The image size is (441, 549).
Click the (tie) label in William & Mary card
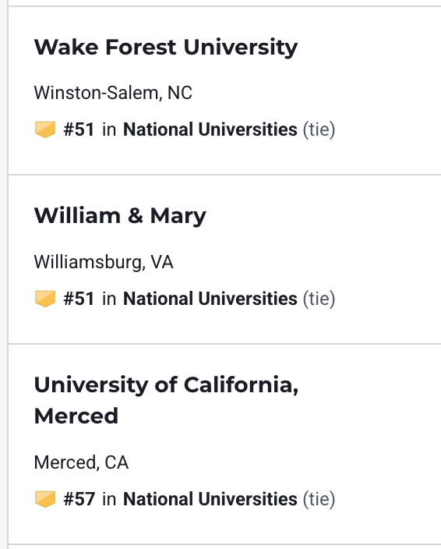pos(319,299)
